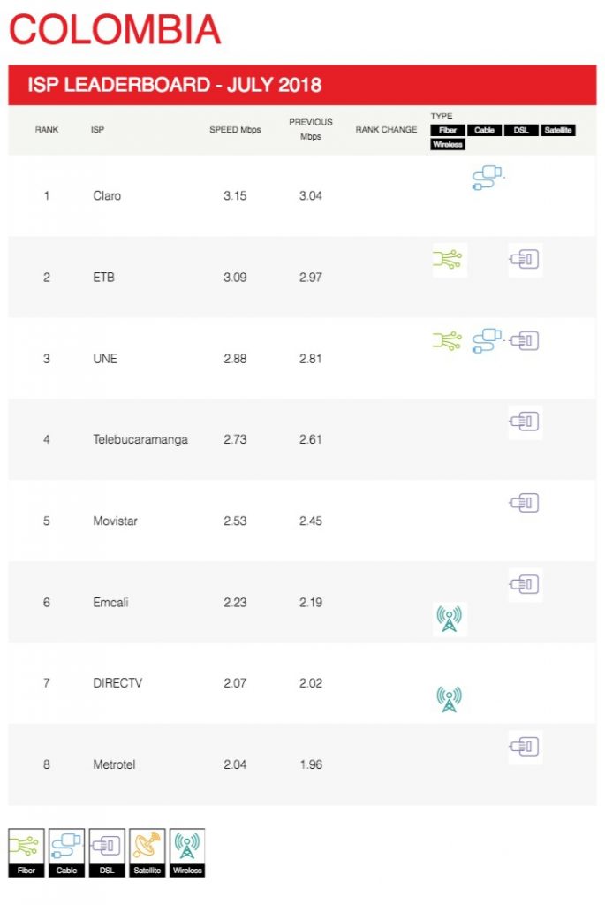The image size is (605, 905).
Task: Click the black Cable type label in header
Action: point(485,130)
